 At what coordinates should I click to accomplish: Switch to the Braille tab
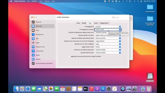84,23
